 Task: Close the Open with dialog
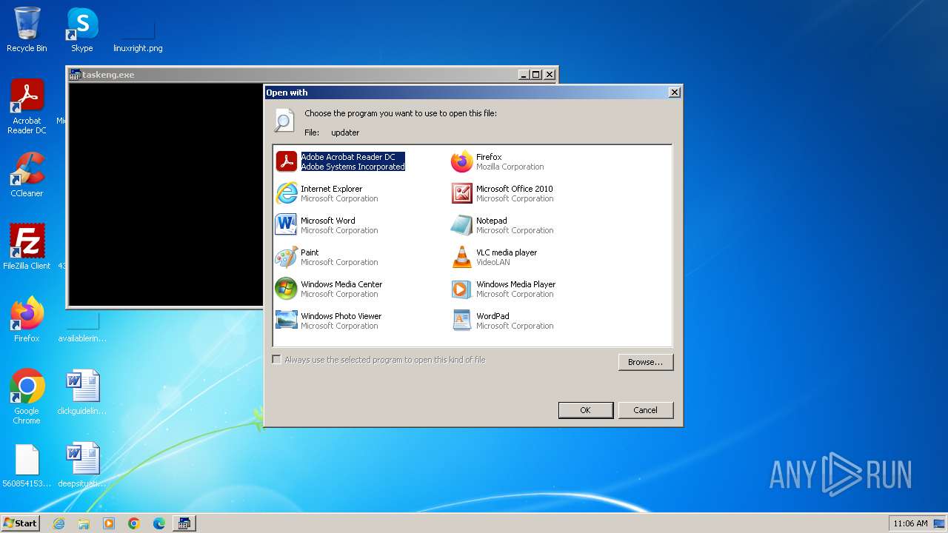click(x=674, y=93)
